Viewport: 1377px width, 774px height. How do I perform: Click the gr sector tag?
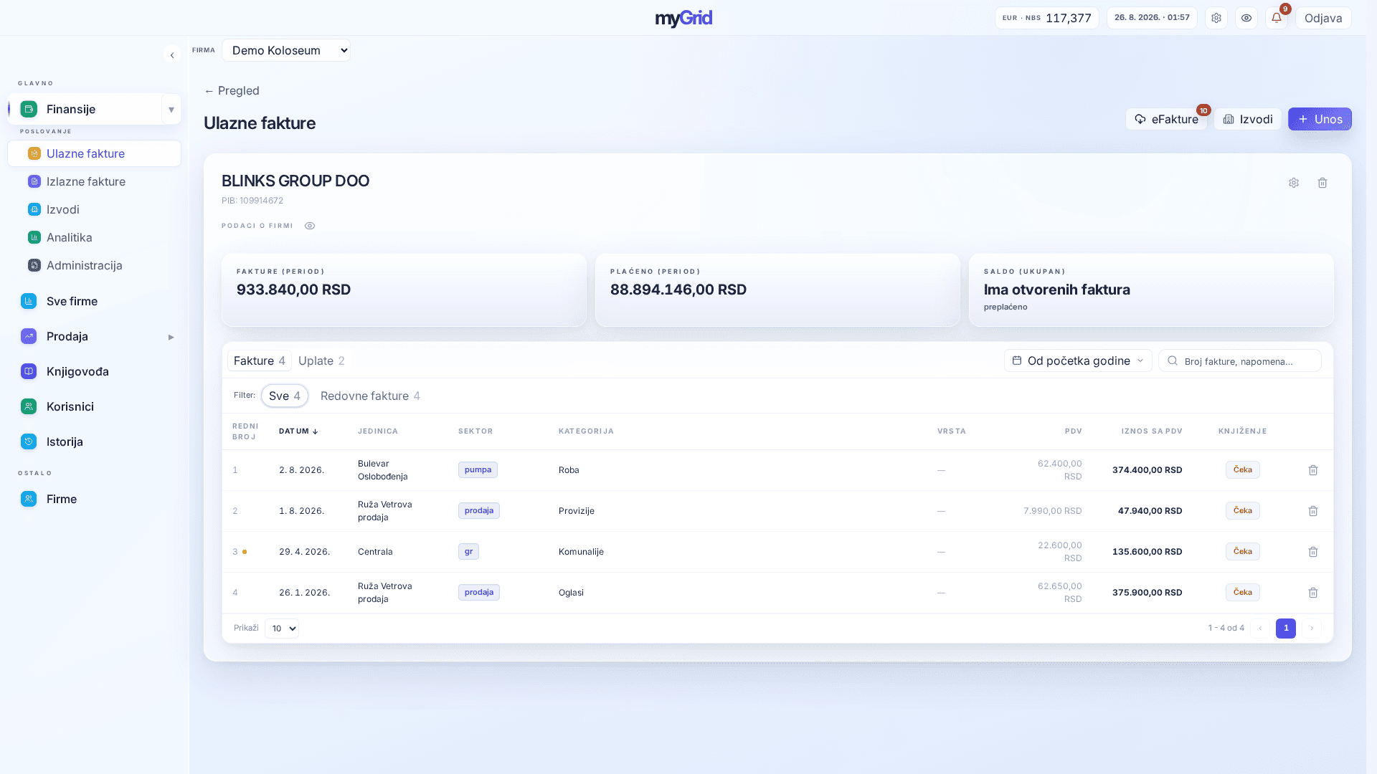(468, 552)
